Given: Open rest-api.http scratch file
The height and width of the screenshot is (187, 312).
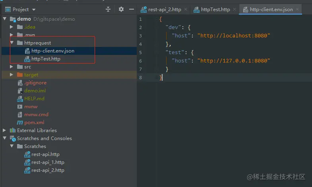Looking at the screenshot, I should coord(45,154).
